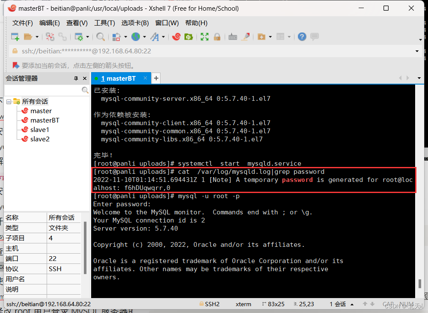Expand the 1 会话 status bar arrow
This screenshot has height=313, width=428.
click(352, 304)
